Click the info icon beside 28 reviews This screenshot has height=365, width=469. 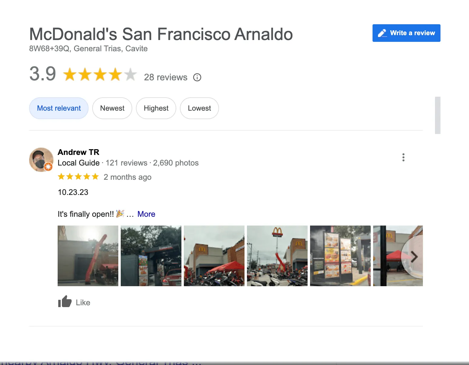point(197,77)
